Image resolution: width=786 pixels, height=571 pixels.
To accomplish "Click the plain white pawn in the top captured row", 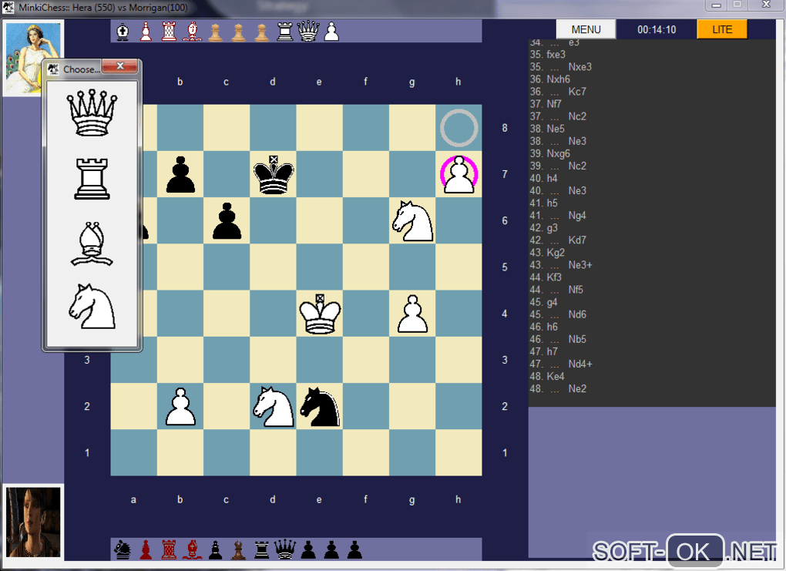I will click(x=331, y=32).
